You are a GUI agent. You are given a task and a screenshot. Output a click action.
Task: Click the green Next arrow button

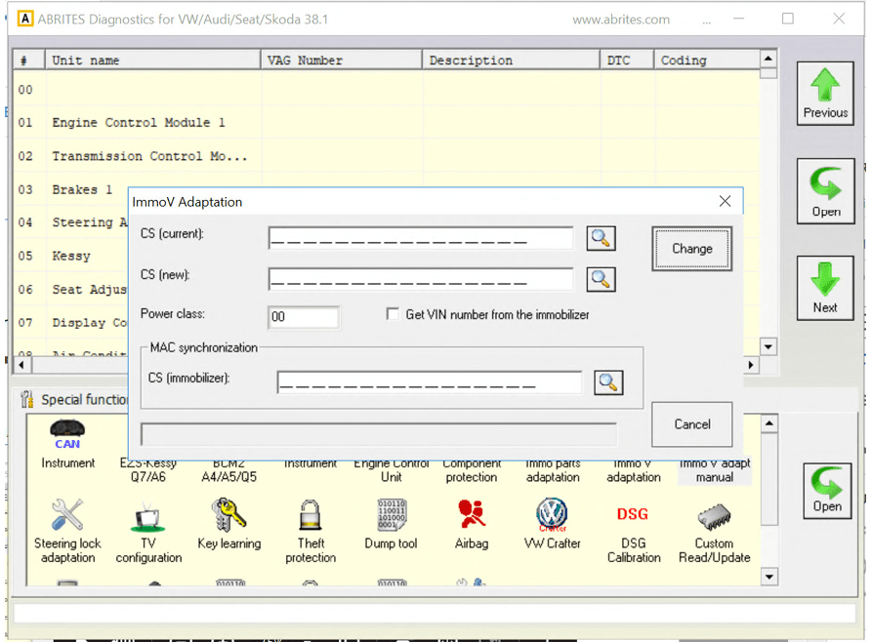tap(825, 288)
